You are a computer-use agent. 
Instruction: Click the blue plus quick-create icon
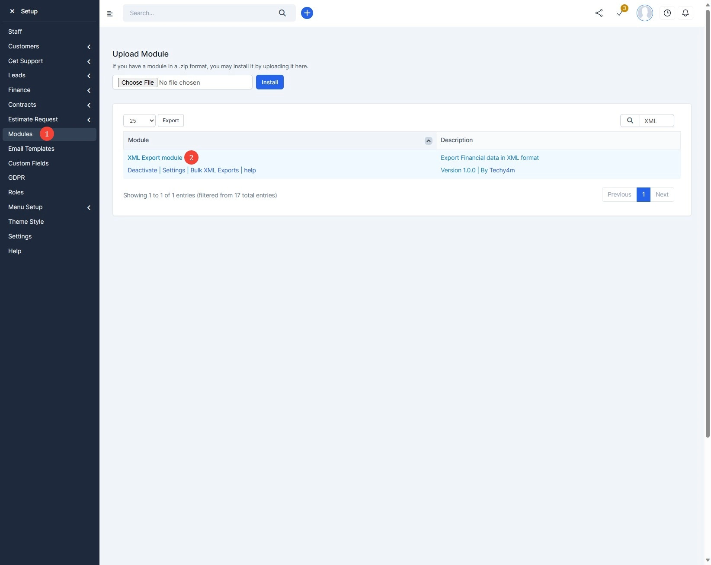pyautogui.click(x=307, y=13)
